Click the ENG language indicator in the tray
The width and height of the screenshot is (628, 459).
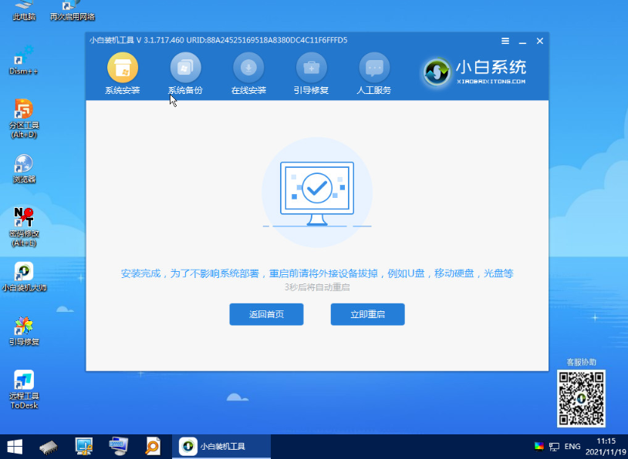point(574,447)
